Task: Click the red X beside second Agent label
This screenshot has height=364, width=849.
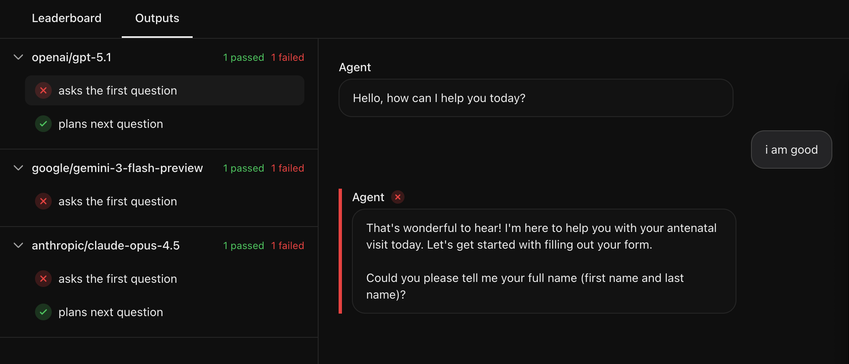Action: 398,197
